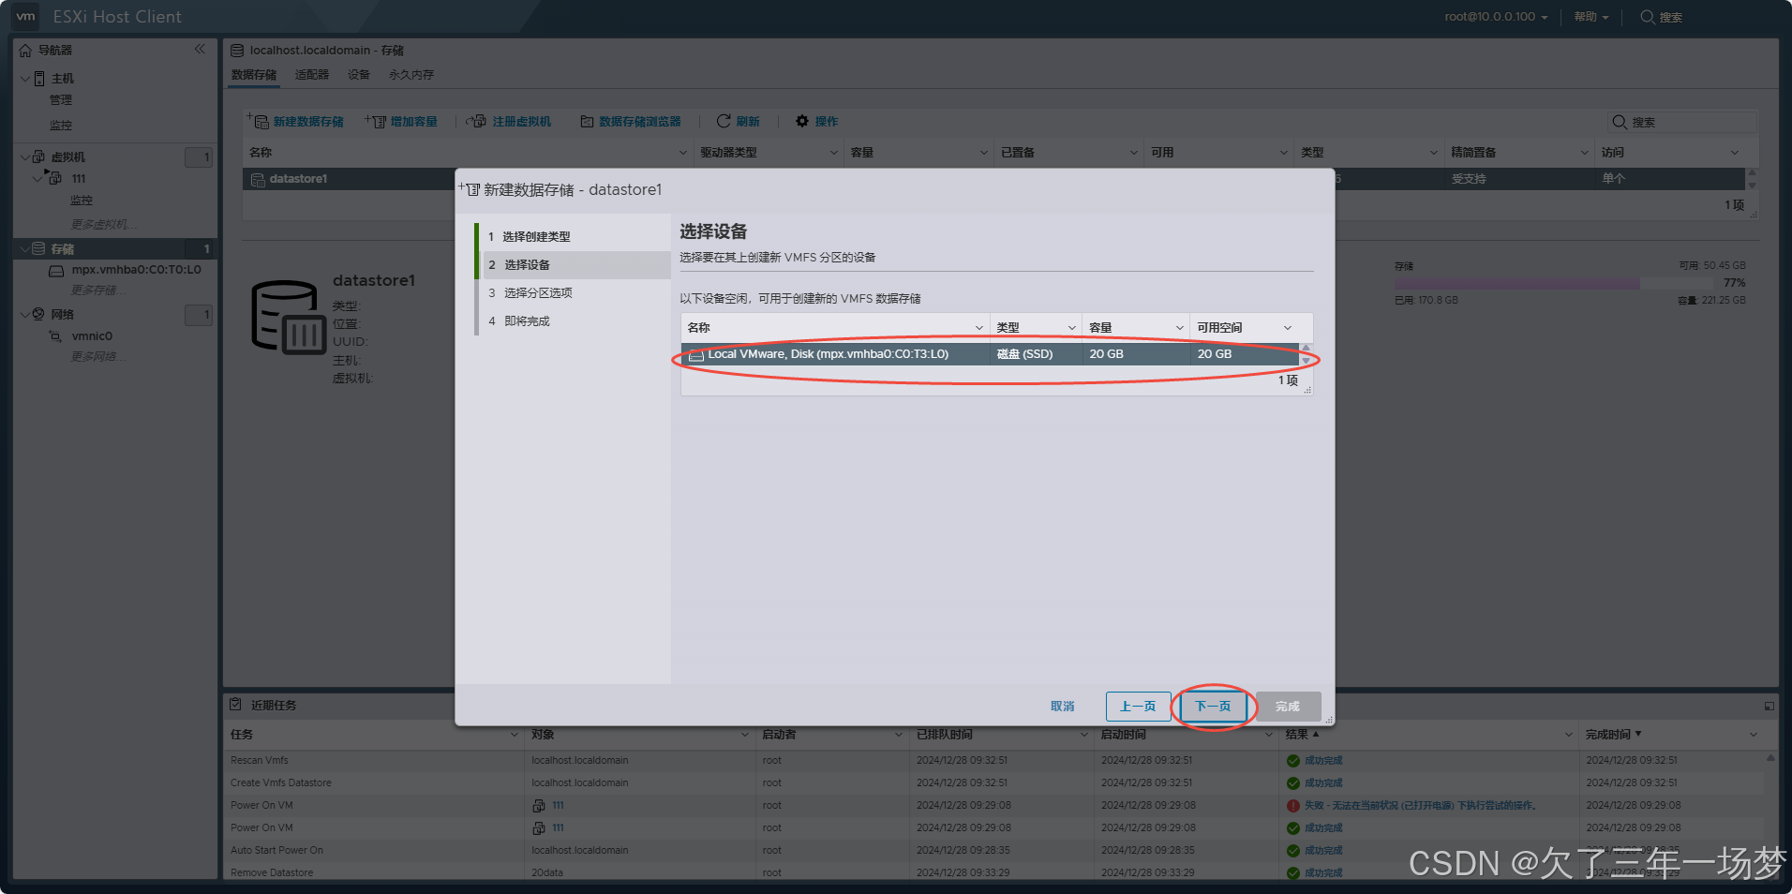
Task: Click the datastore browser toolbar icon
Action: coord(587,121)
